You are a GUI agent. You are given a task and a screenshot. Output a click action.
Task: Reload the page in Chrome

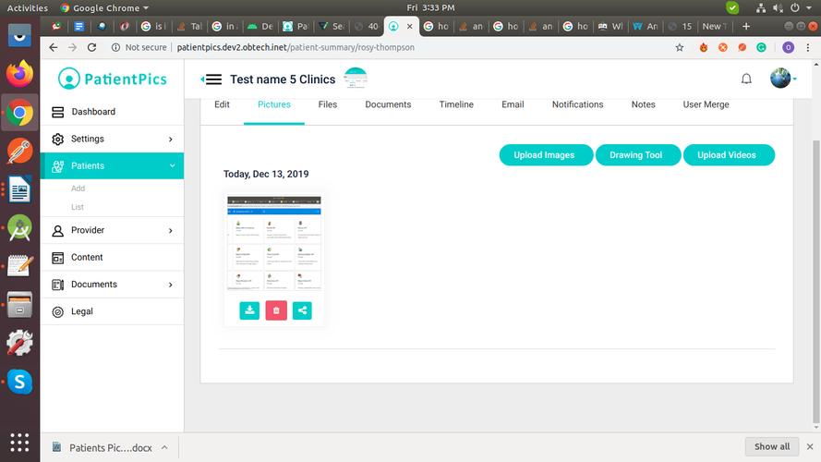click(91, 47)
